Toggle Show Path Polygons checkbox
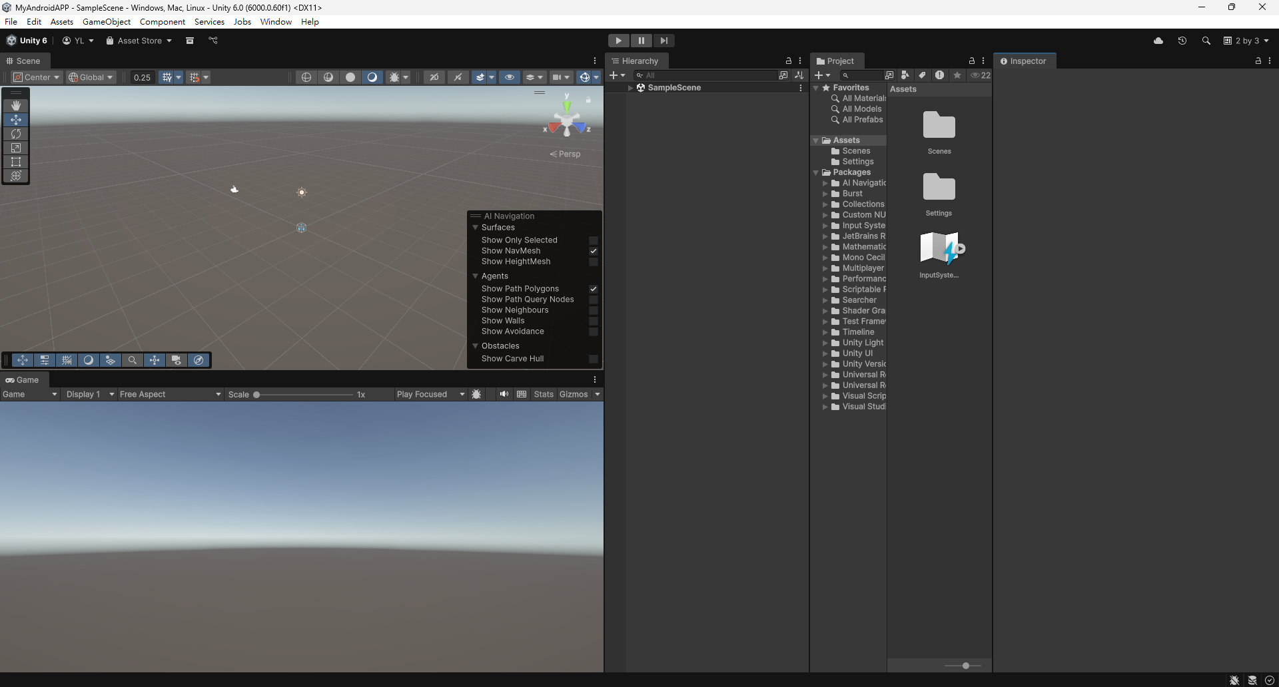 [593, 289]
